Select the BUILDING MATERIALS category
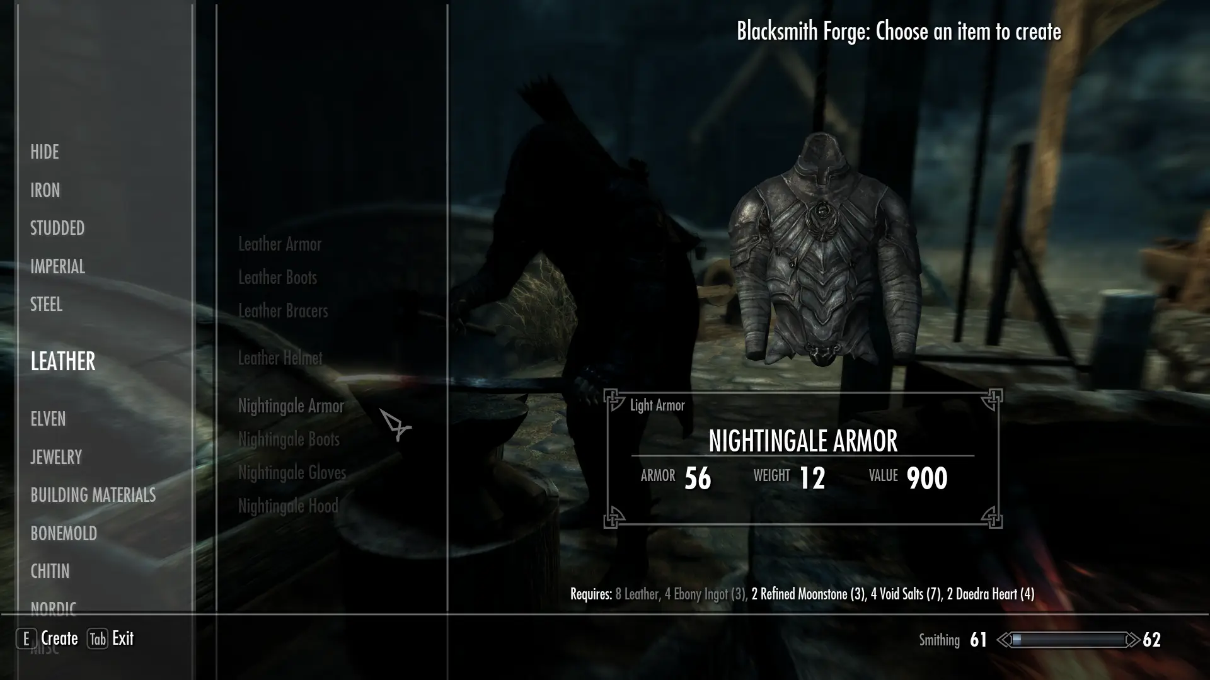The image size is (1210, 680). pyautogui.click(x=93, y=495)
